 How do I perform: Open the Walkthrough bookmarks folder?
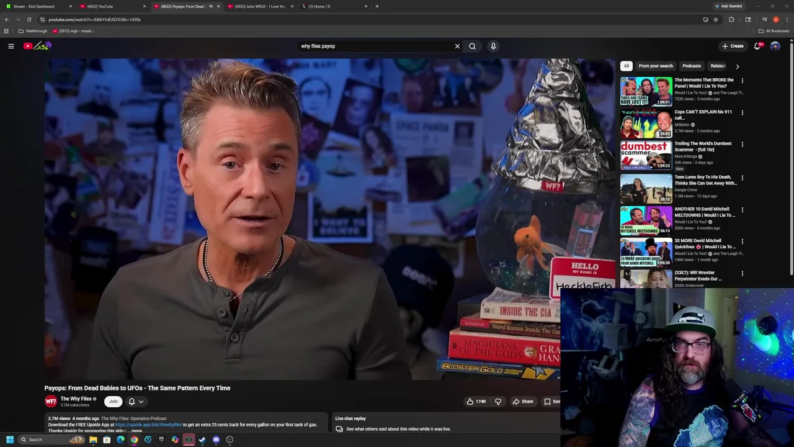point(33,31)
